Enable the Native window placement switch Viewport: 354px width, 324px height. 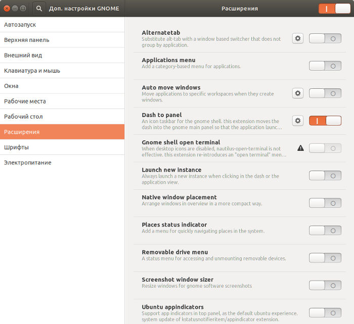pos(325,203)
